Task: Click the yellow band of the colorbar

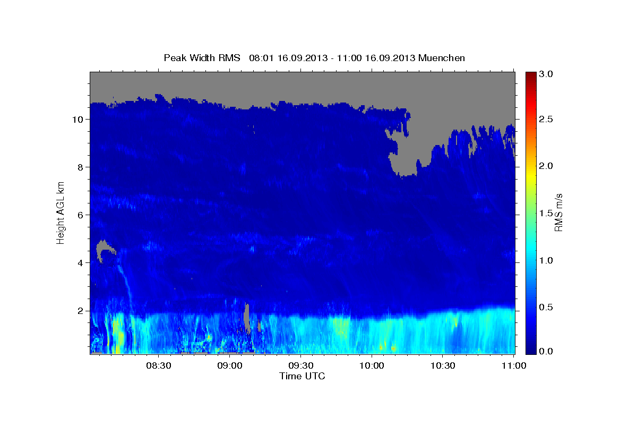Action: 530,175
